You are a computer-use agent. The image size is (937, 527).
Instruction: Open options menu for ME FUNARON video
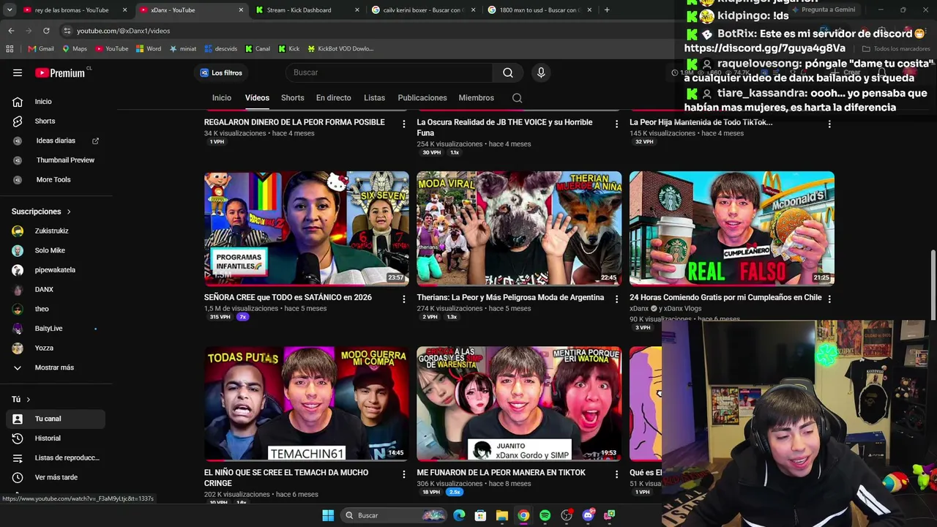click(x=616, y=474)
